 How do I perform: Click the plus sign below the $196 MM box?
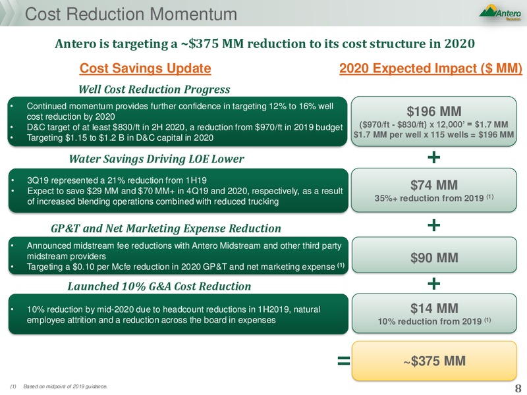coord(434,157)
